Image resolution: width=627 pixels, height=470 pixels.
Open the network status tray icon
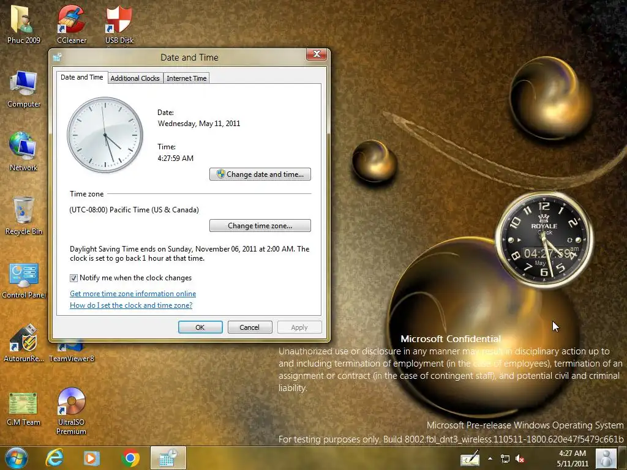tap(505, 458)
